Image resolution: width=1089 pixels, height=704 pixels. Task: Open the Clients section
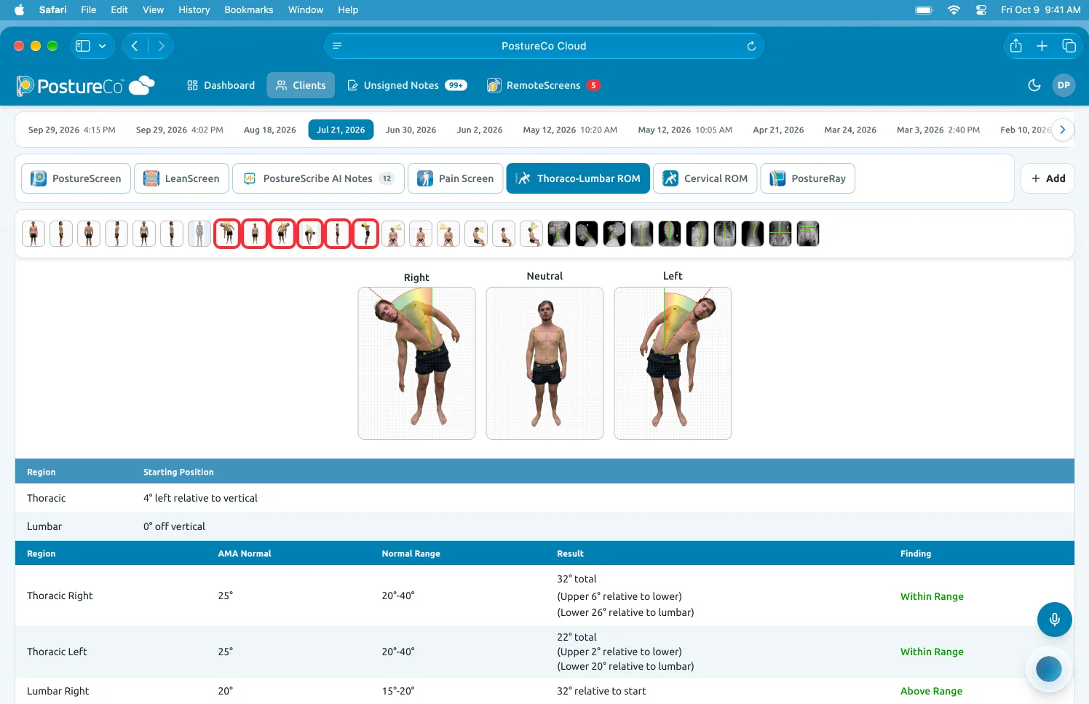pyautogui.click(x=301, y=85)
